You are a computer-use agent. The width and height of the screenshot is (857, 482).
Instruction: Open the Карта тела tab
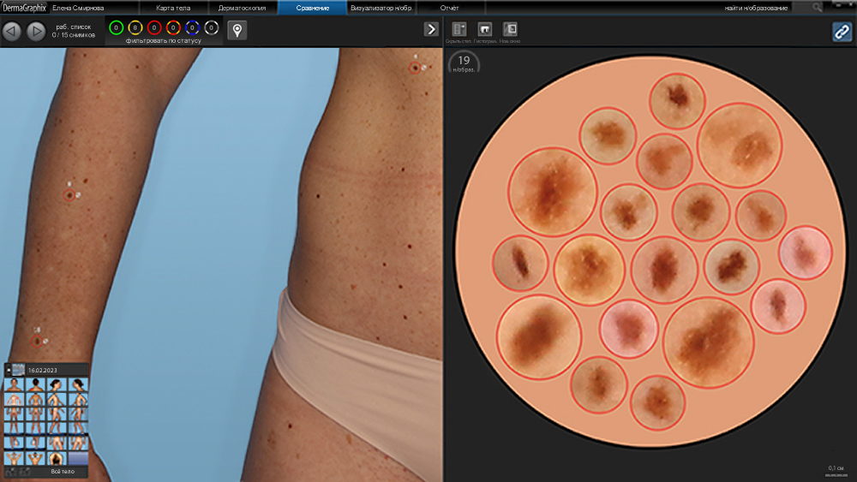(173, 8)
